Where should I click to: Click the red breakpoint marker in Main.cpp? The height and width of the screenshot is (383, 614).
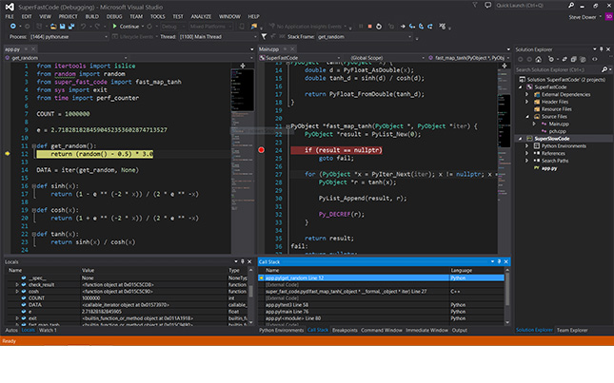tap(262, 149)
